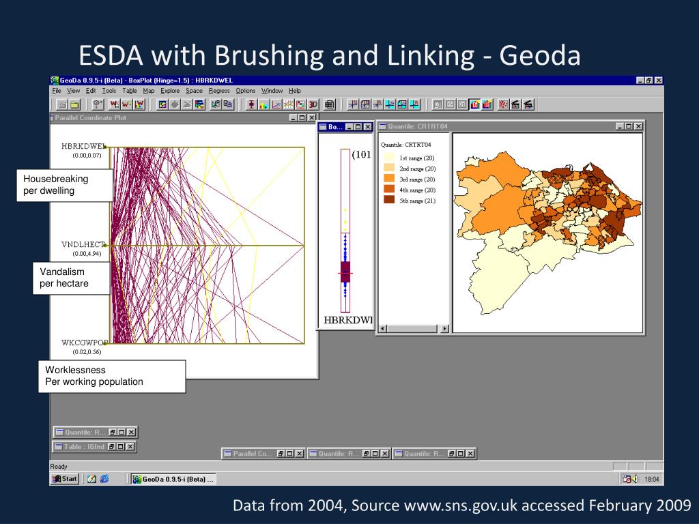This screenshot has width=699, height=524.
Task: Click the '2nd range (20)' legend label
Action: tap(418, 169)
